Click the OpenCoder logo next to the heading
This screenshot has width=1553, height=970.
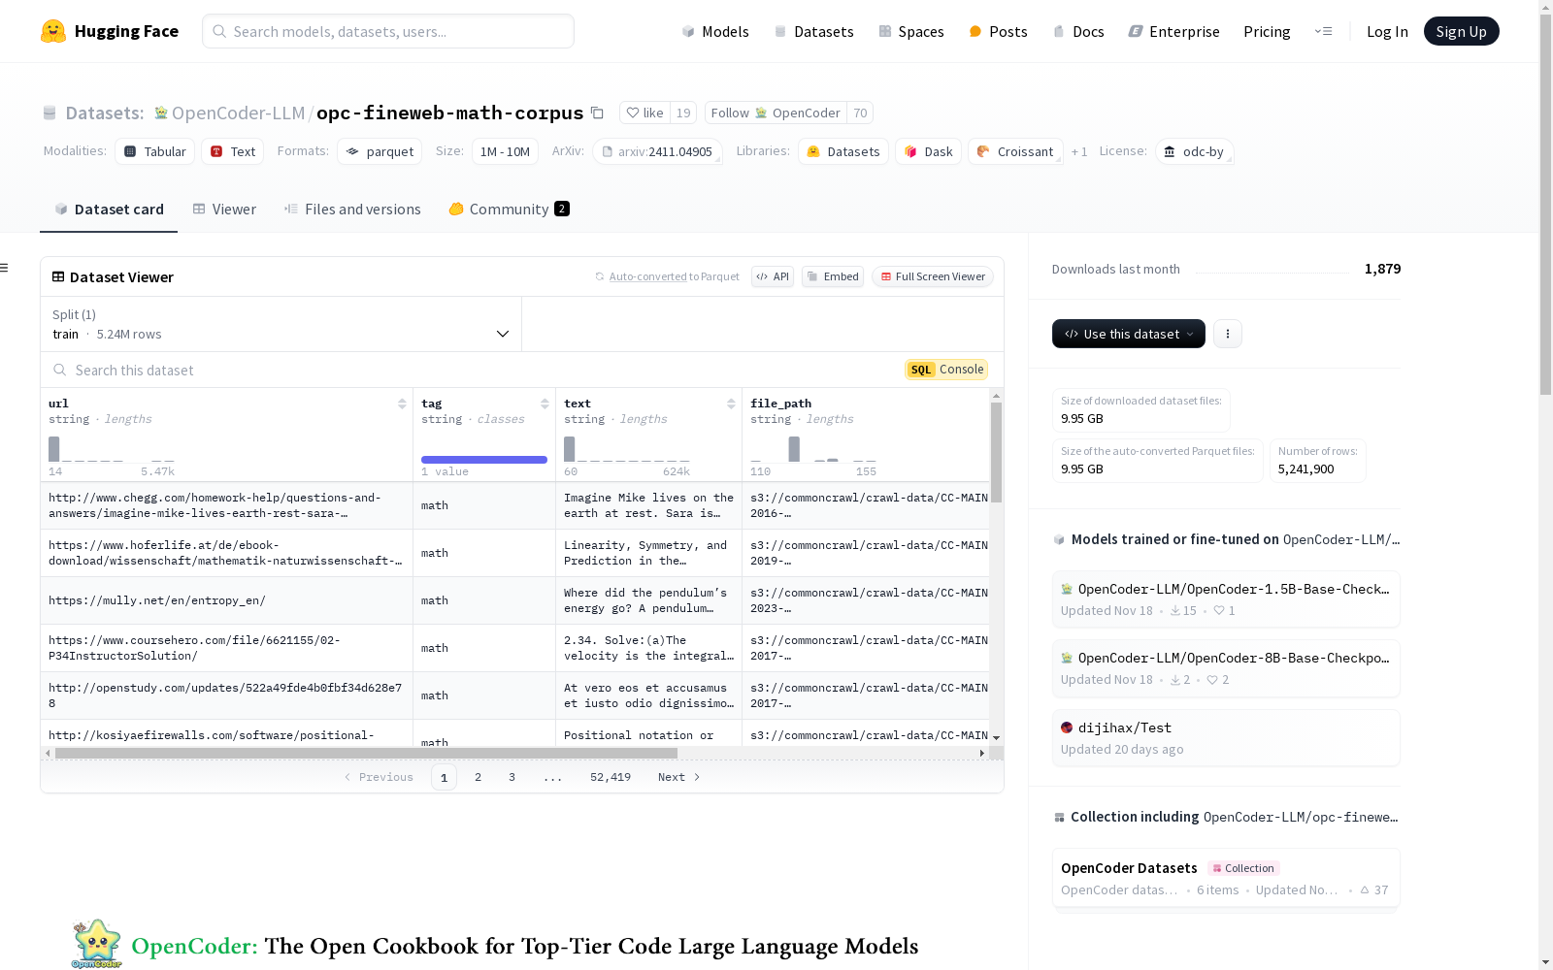(96, 944)
